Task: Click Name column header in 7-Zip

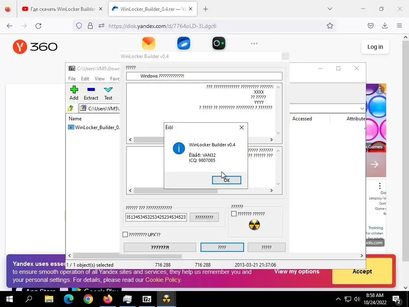Action: [x=75, y=118]
